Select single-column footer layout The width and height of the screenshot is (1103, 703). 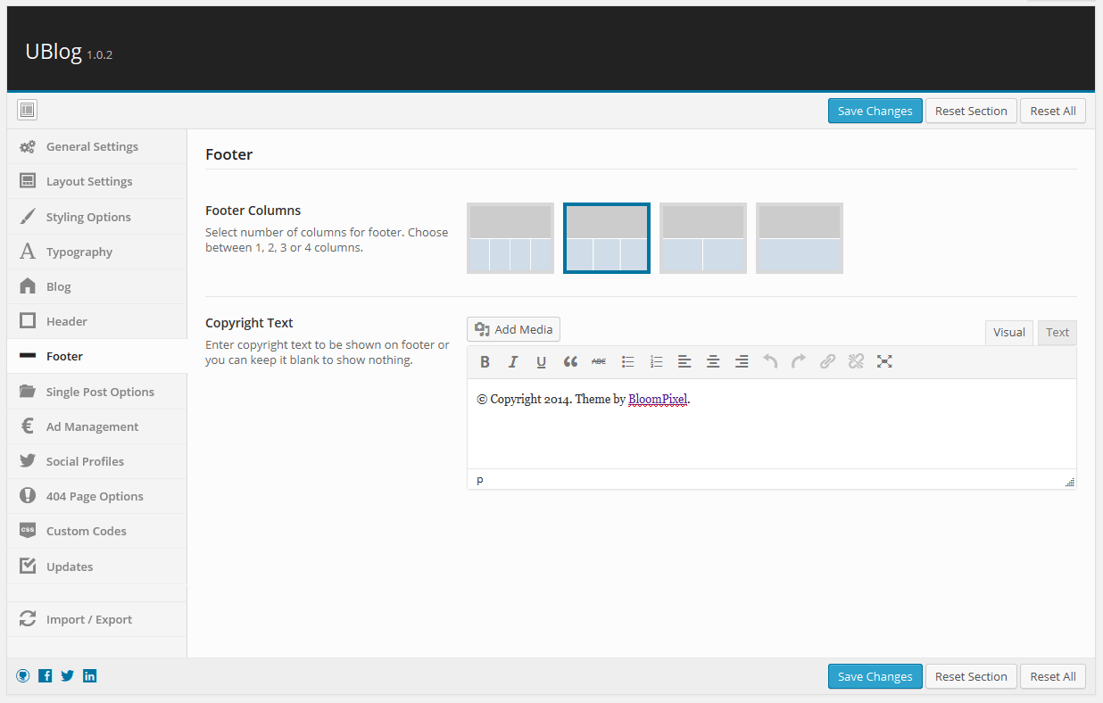point(800,238)
